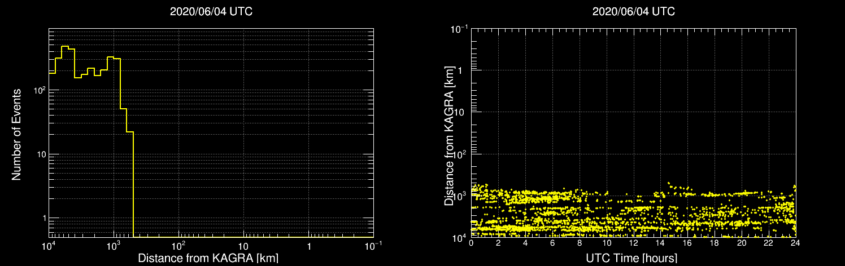Click hour 14 on the UTC Time axis
The height and width of the screenshot is (266, 845).
click(660, 243)
